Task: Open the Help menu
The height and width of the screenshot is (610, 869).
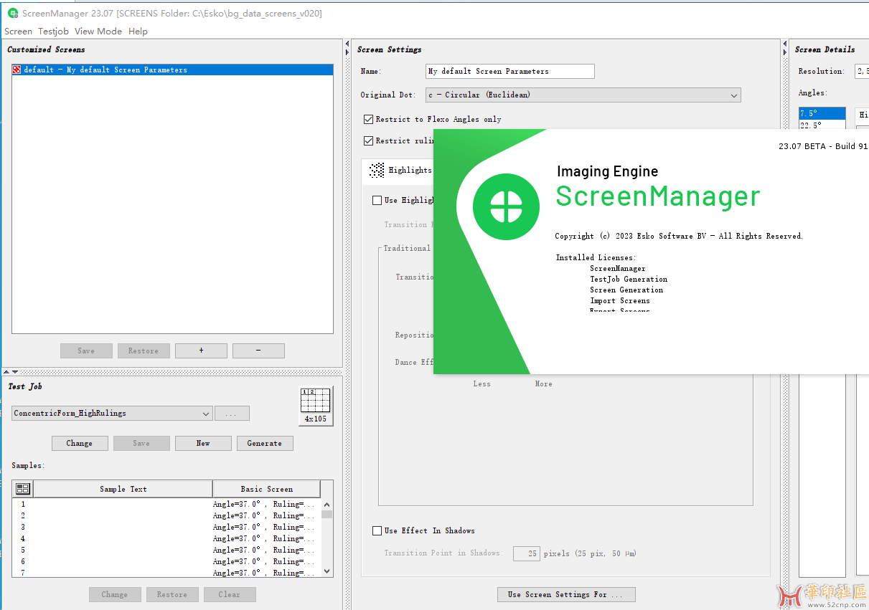Action: (138, 32)
